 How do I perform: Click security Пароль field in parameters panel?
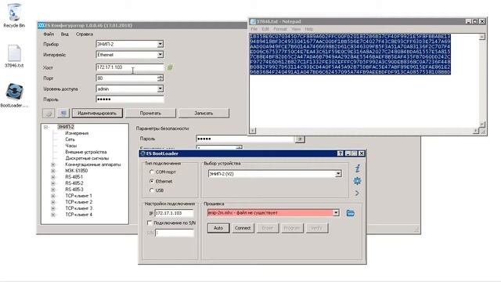[x=245, y=139]
